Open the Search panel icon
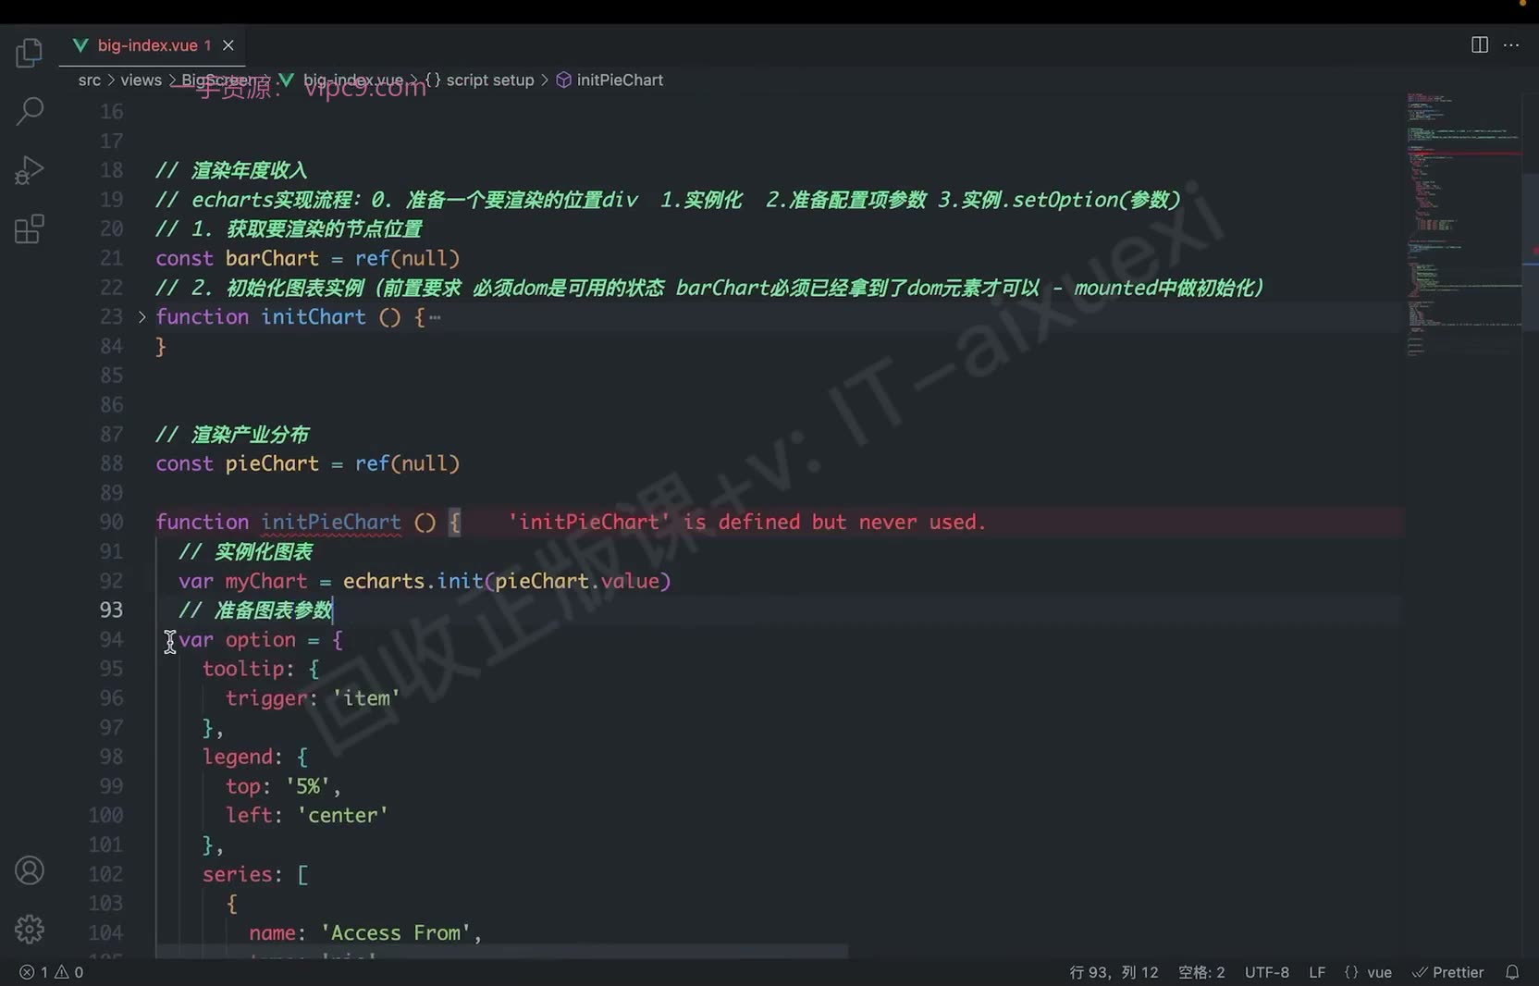 (30, 111)
